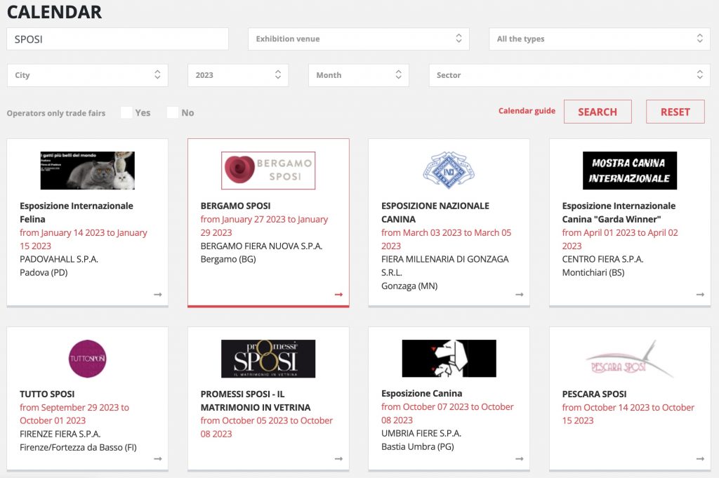Open the Calendar guide link
The height and width of the screenshot is (478, 719).
coord(527,111)
